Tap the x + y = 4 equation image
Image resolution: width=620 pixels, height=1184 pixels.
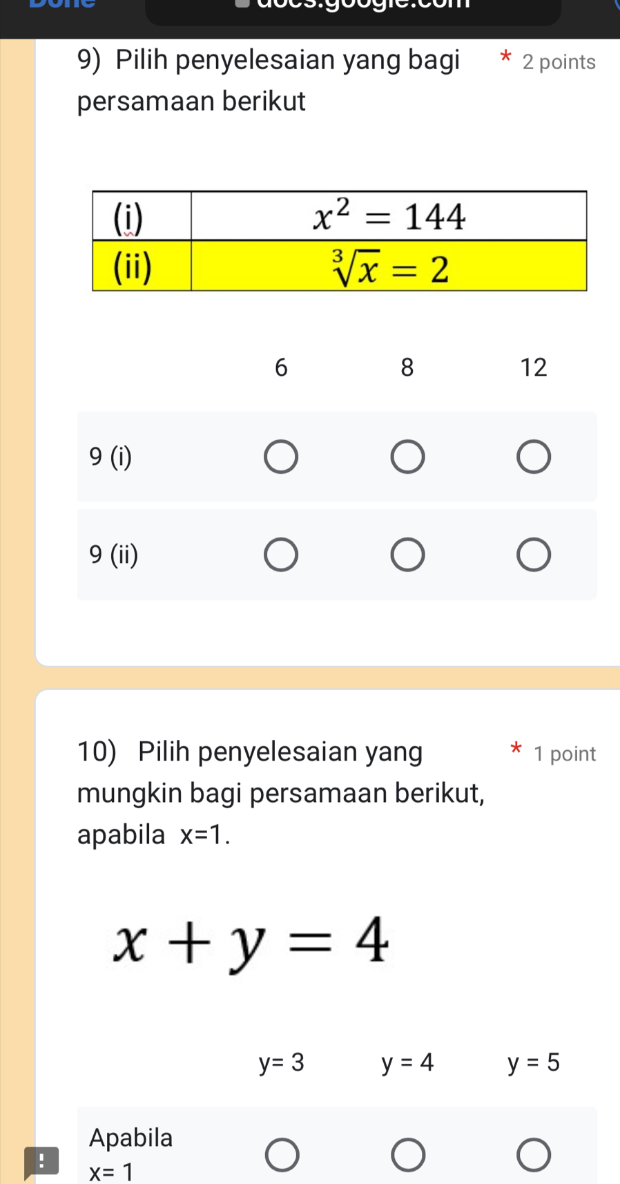click(x=253, y=943)
